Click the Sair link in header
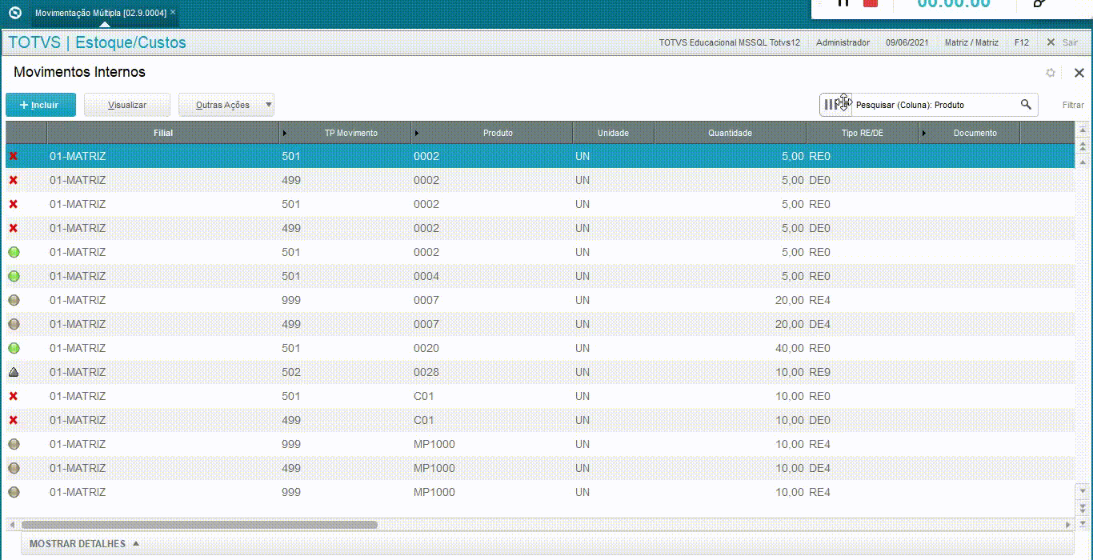 1070,42
